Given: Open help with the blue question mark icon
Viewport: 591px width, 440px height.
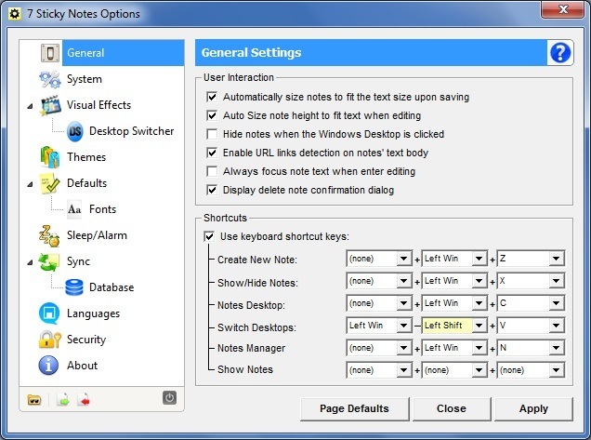Looking at the screenshot, I should [560, 53].
